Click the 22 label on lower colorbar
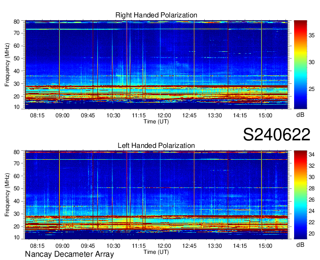This screenshot has width=320, height=260. [x=312, y=222]
